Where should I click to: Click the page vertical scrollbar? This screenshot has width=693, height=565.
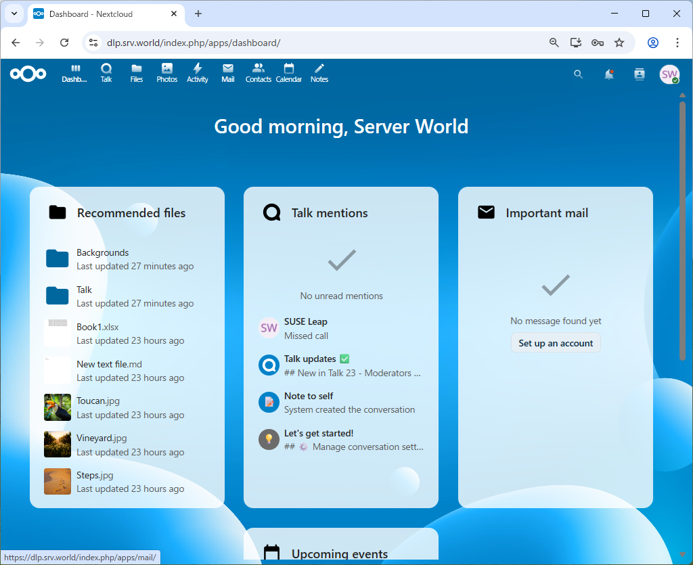682,231
